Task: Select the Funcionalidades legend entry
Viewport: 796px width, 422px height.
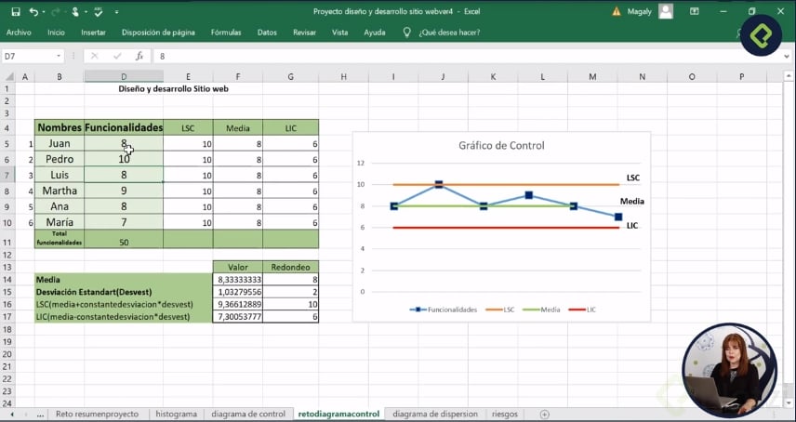Action: click(x=444, y=310)
